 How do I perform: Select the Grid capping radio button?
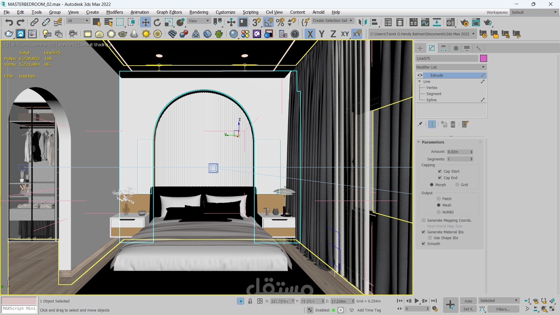pos(457,185)
